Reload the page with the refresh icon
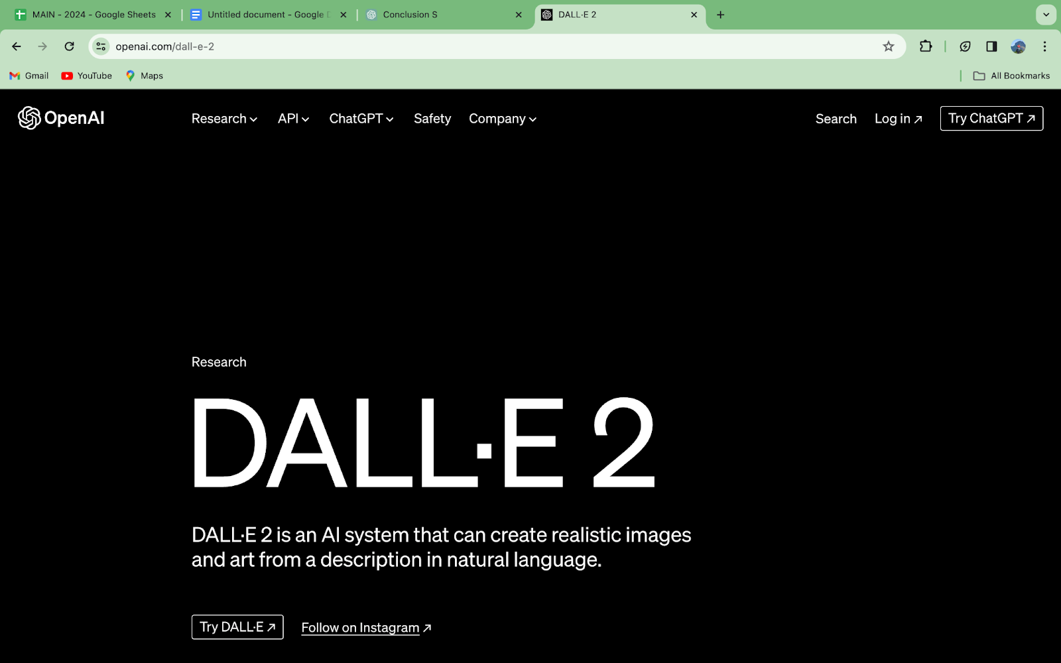This screenshot has width=1061, height=663. point(69,46)
